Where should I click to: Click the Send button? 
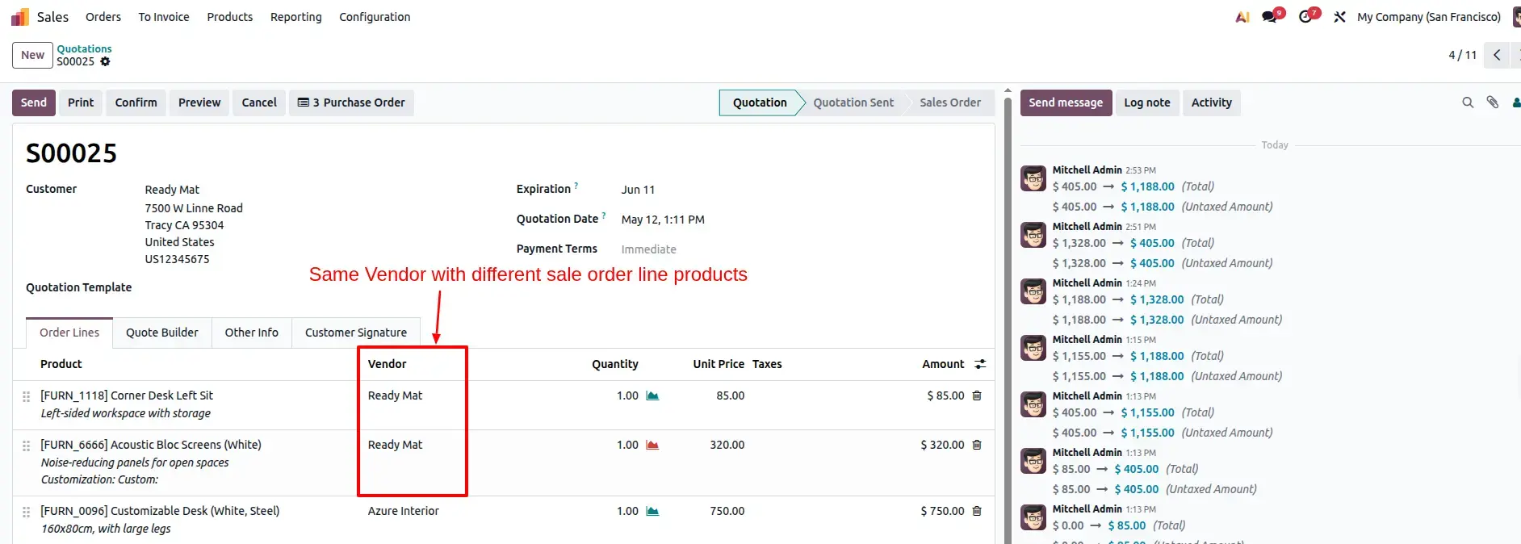(34, 103)
